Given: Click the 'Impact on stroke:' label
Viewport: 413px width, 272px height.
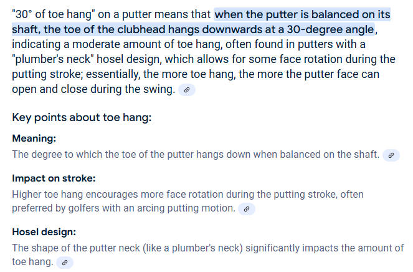Looking at the screenshot, I should point(54,178).
